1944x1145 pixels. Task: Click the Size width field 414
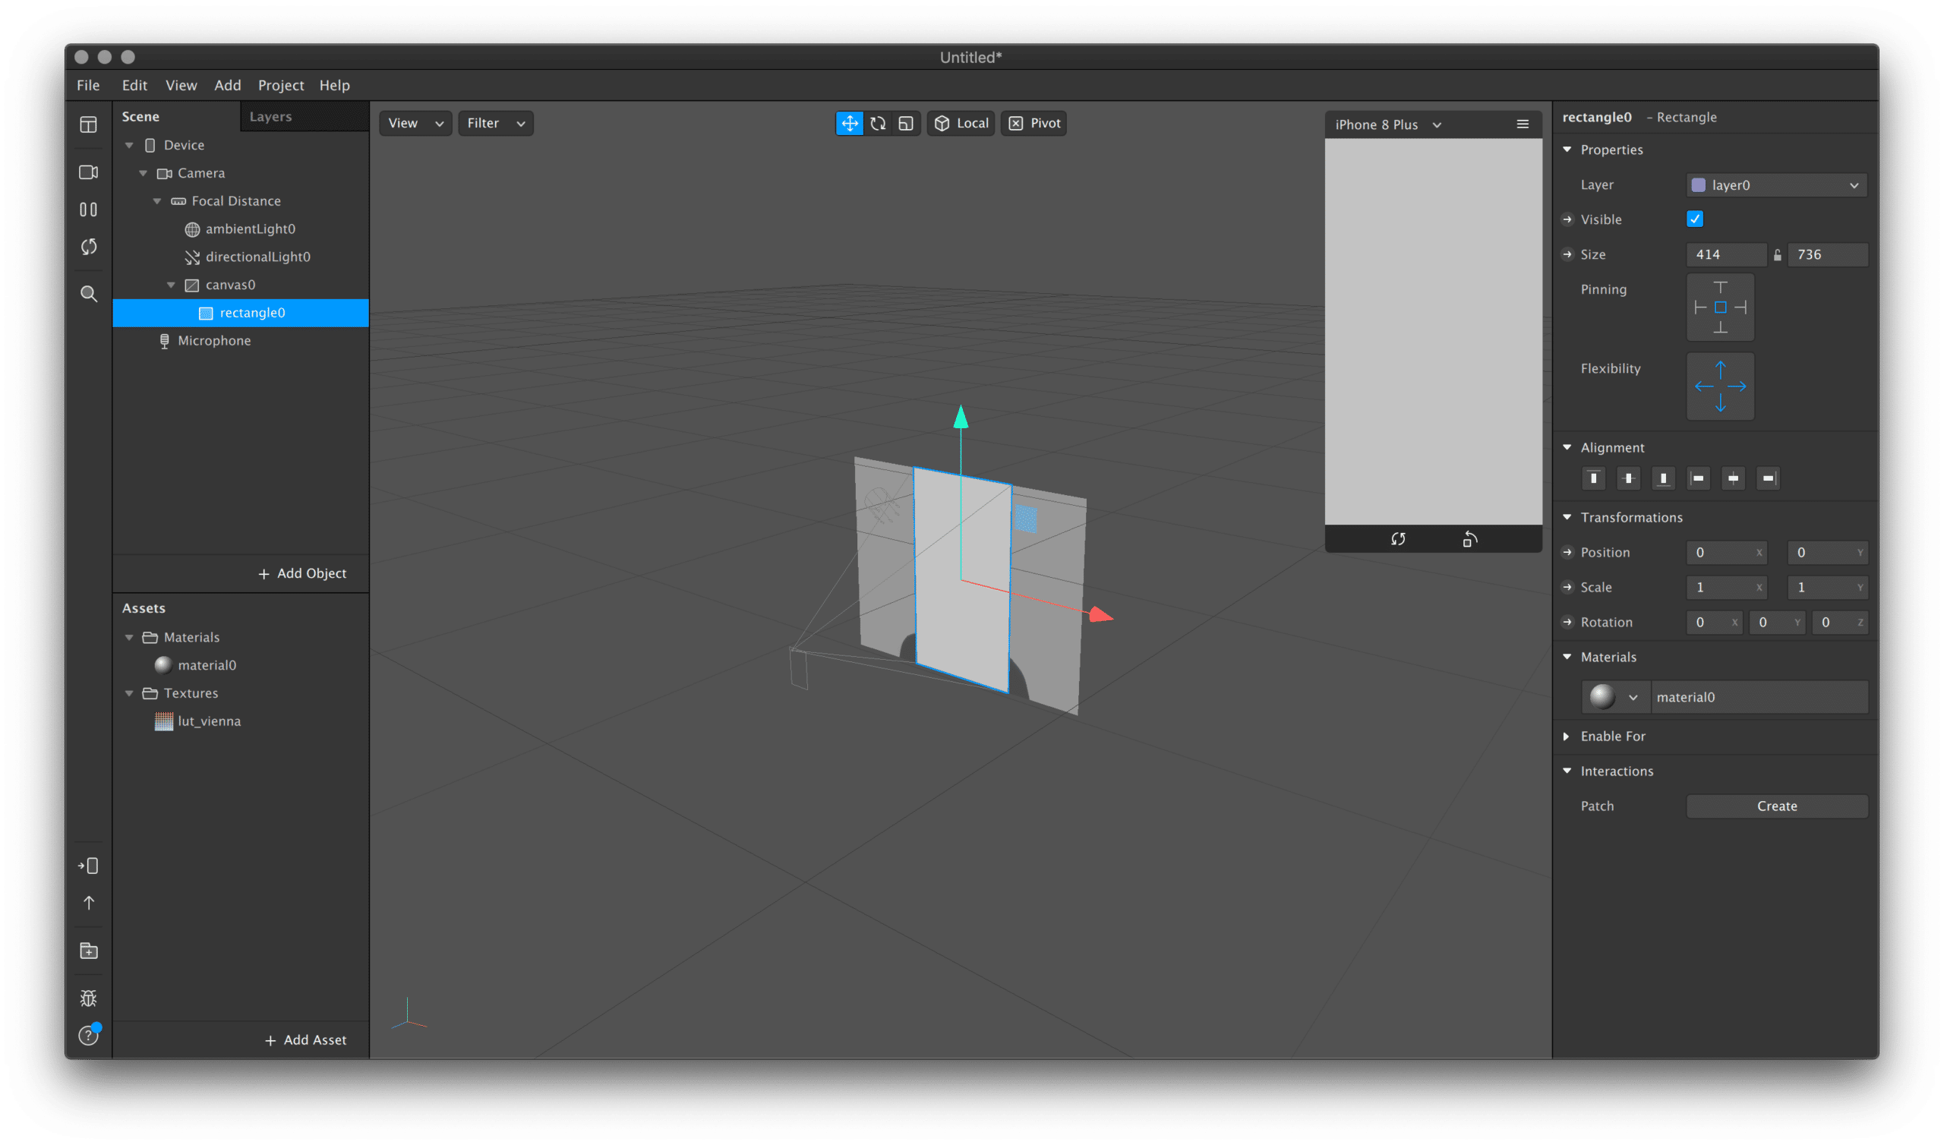(1726, 254)
